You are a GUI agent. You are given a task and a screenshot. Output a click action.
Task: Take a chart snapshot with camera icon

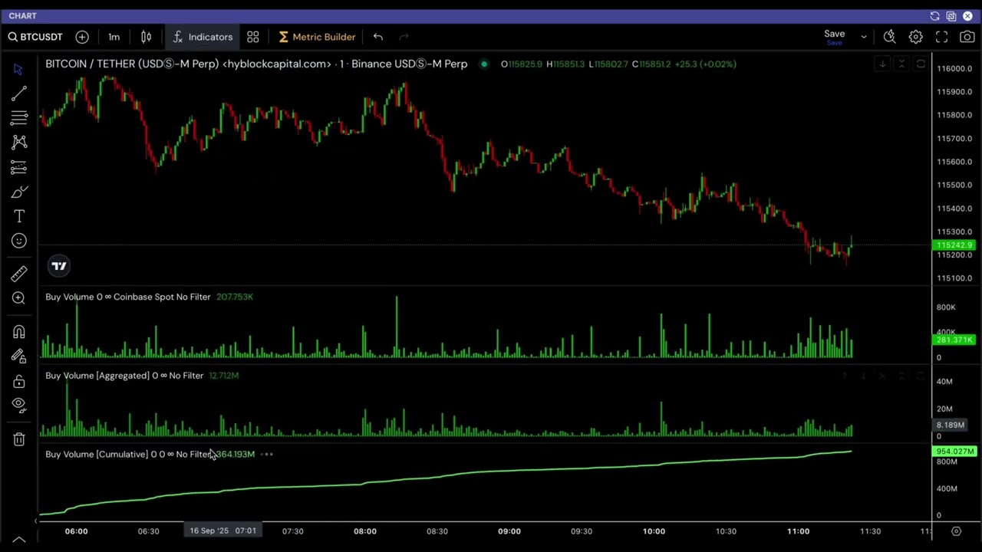click(967, 37)
